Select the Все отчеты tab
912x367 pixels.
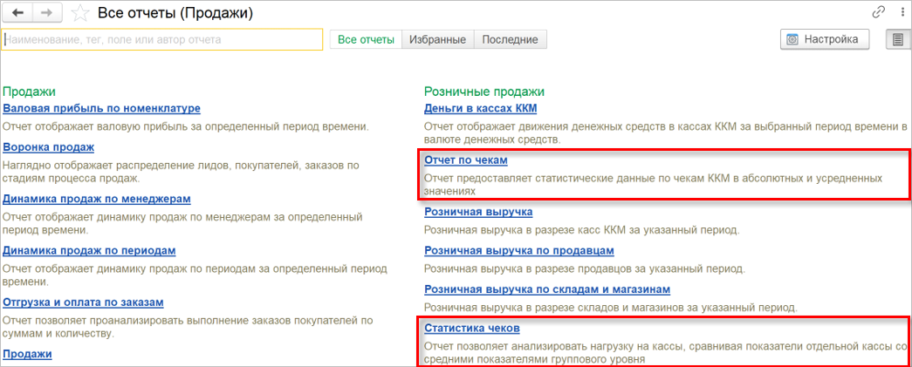pos(366,39)
